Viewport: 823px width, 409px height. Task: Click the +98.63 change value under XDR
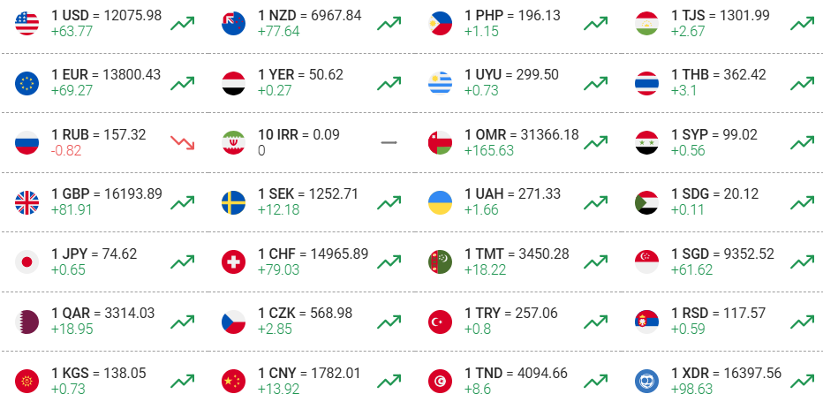(691, 389)
